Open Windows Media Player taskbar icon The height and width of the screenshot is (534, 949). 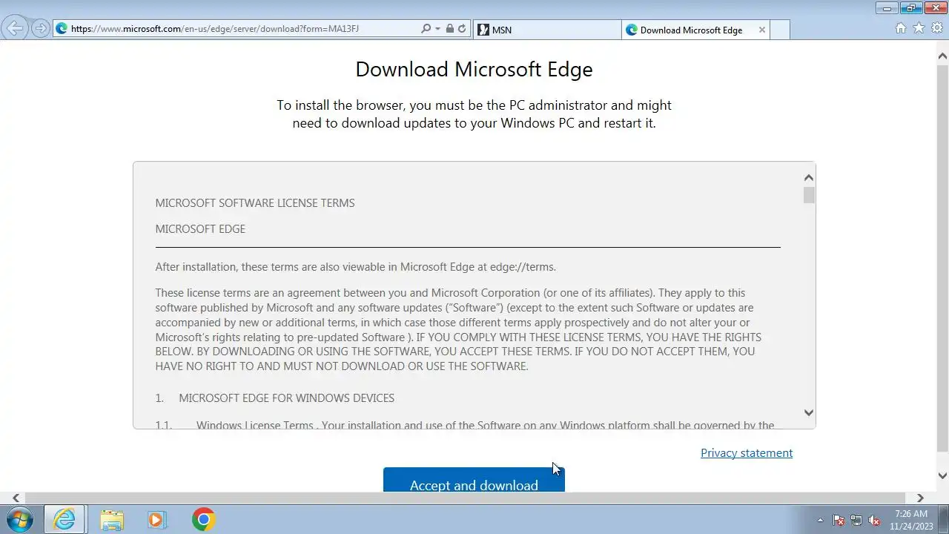click(156, 519)
